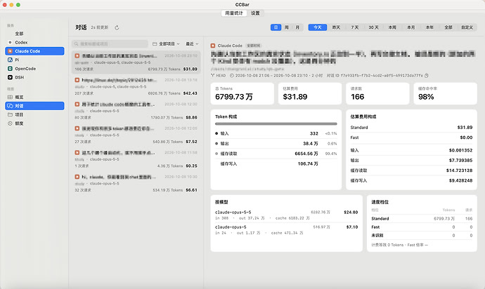
Task: Open the conversation with 80 次请求
Action: (x=136, y=111)
